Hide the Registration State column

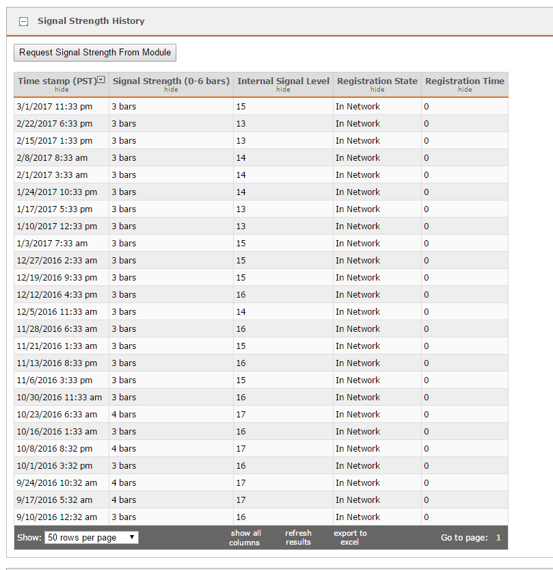(377, 90)
